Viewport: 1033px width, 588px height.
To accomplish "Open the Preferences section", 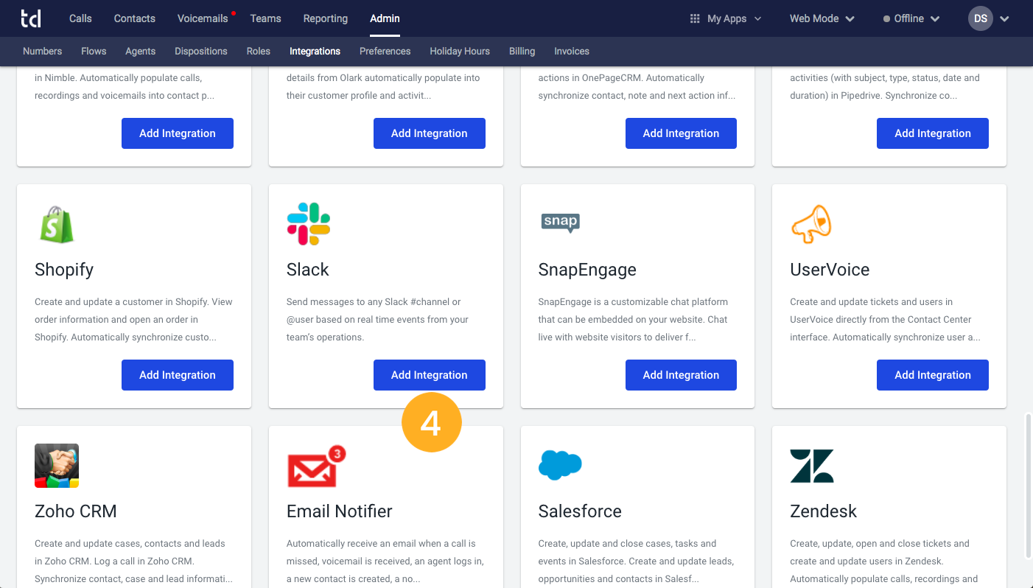I will [x=385, y=52].
